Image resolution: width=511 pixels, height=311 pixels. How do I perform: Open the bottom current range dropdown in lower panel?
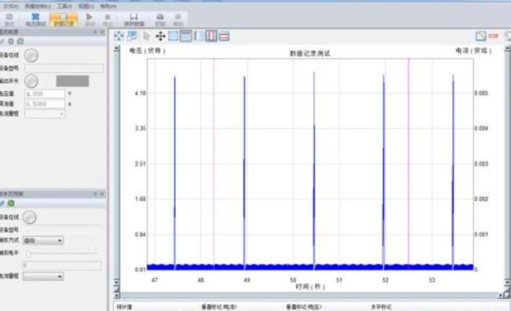[43, 276]
